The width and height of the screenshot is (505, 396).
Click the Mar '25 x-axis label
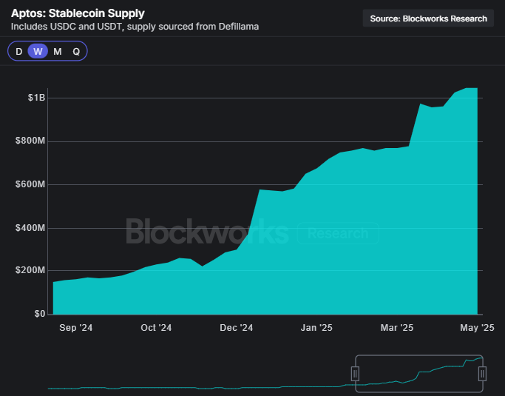397,328
